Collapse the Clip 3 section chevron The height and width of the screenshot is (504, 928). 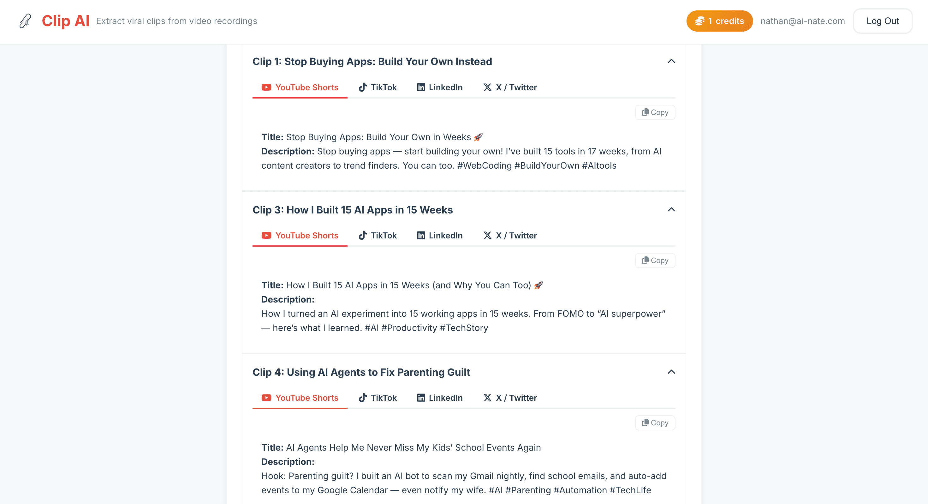coord(671,210)
